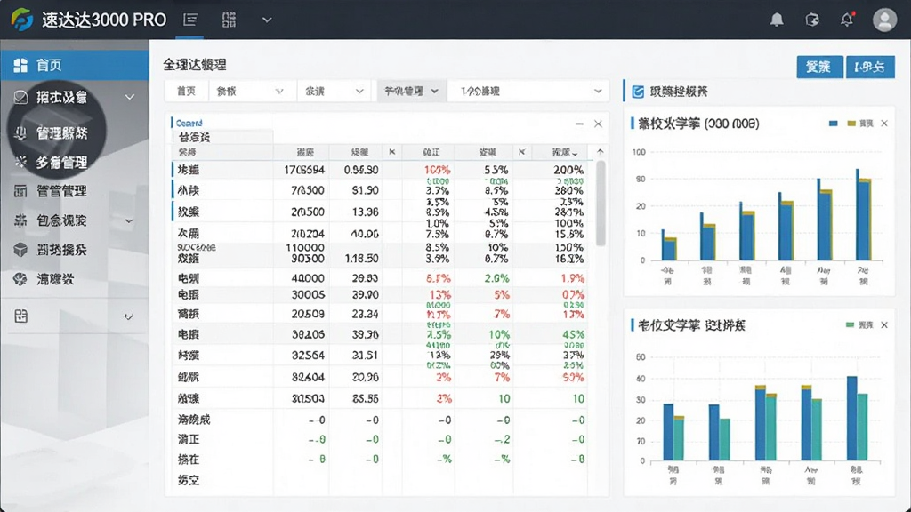Expand the bottom sidebar chevron
The height and width of the screenshot is (512, 911).
129,317
